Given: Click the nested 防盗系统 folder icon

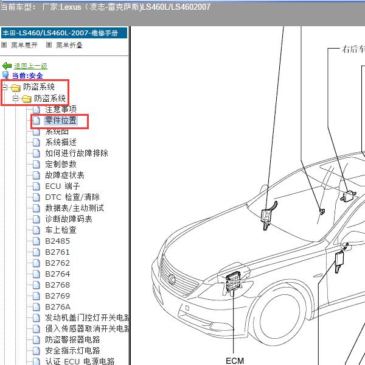Looking at the screenshot, I should pyautogui.click(x=26, y=98).
